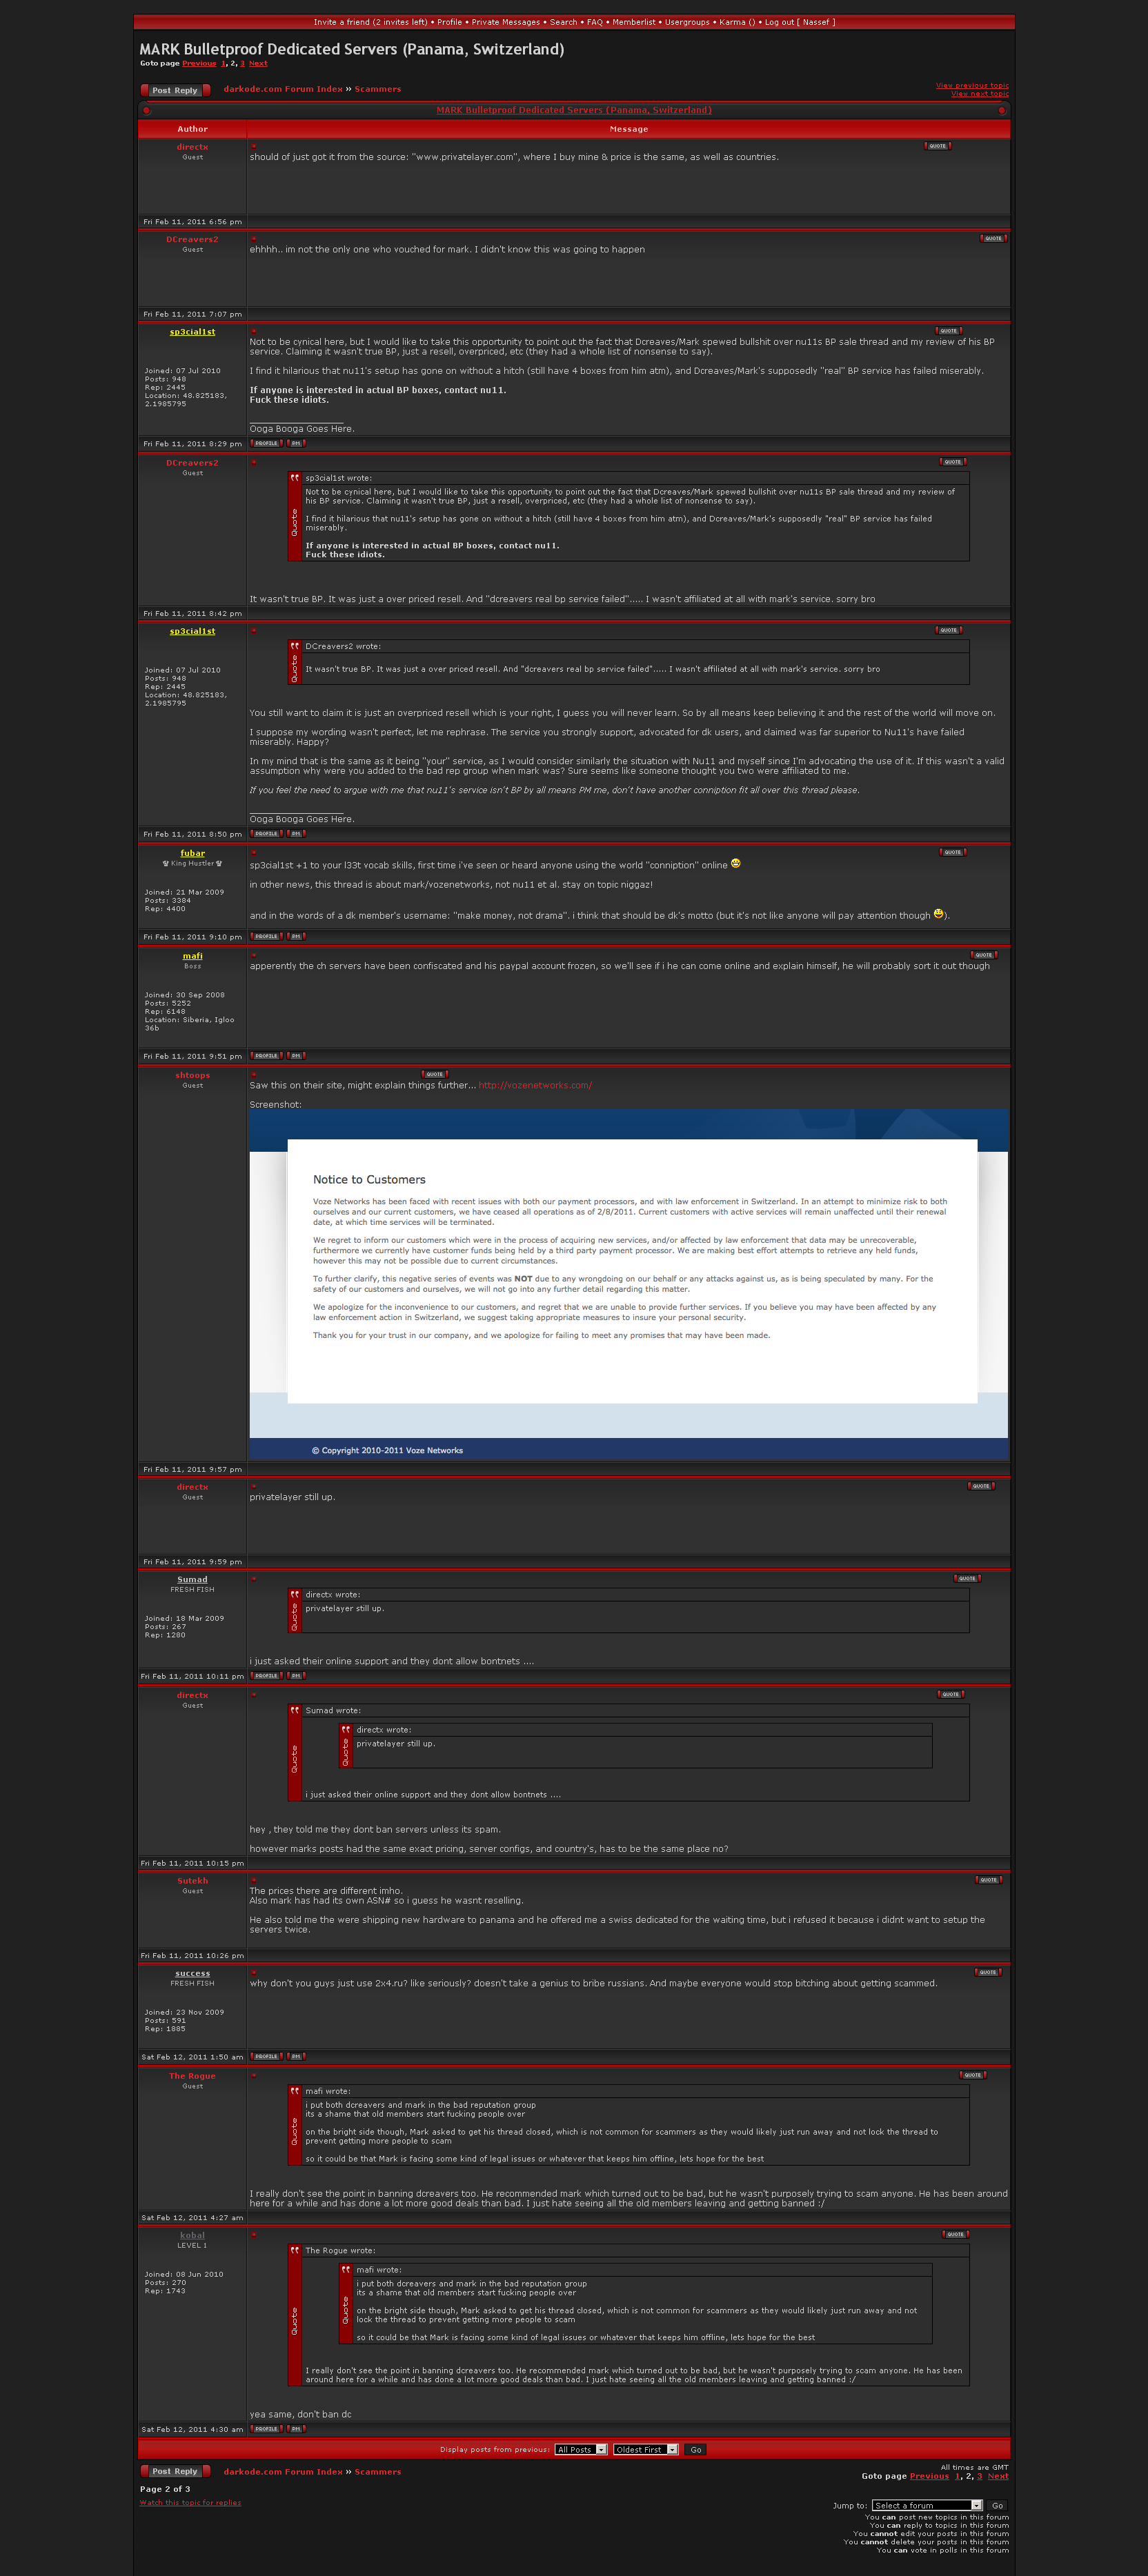Click the top Post Reply button

(x=175, y=90)
